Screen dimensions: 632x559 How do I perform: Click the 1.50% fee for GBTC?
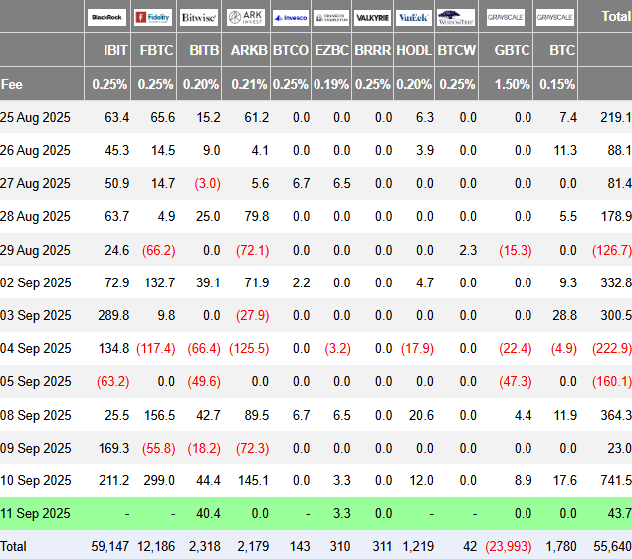(x=513, y=85)
